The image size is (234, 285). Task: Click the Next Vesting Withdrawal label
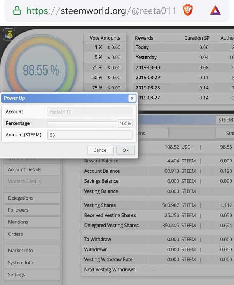110,270
